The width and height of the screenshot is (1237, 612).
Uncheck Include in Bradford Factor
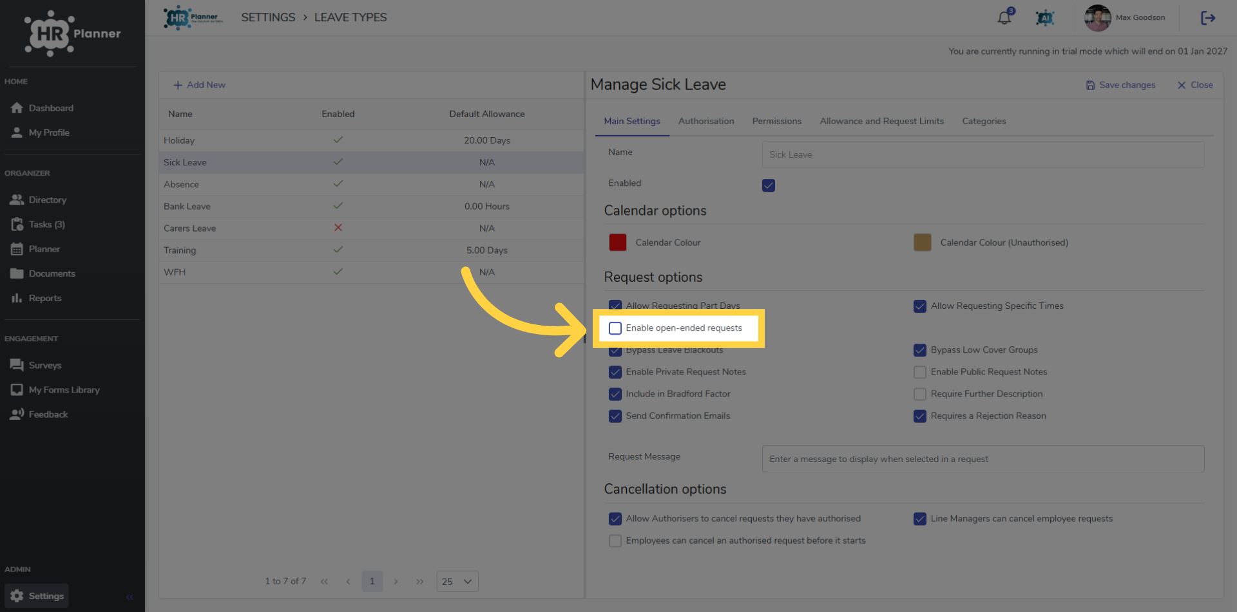point(615,394)
